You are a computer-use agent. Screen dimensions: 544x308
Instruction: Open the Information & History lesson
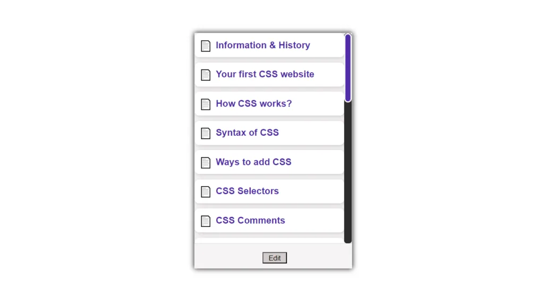(x=262, y=46)
